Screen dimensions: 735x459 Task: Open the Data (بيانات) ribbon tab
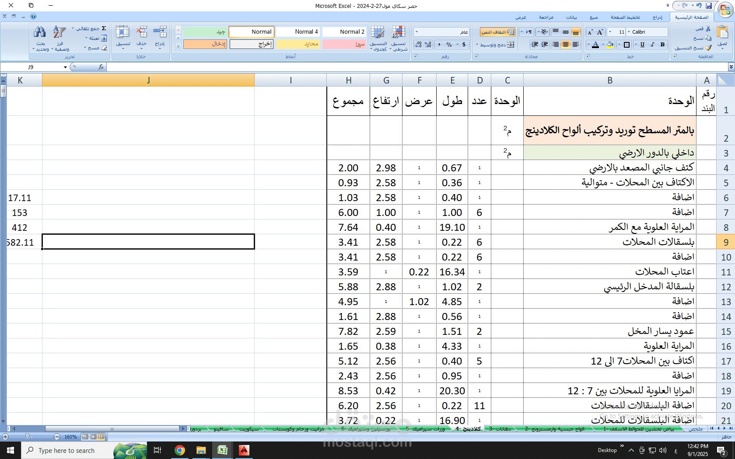[571, 17]
